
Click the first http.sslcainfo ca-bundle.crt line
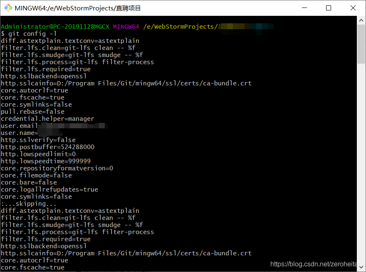tap(126, 83)
